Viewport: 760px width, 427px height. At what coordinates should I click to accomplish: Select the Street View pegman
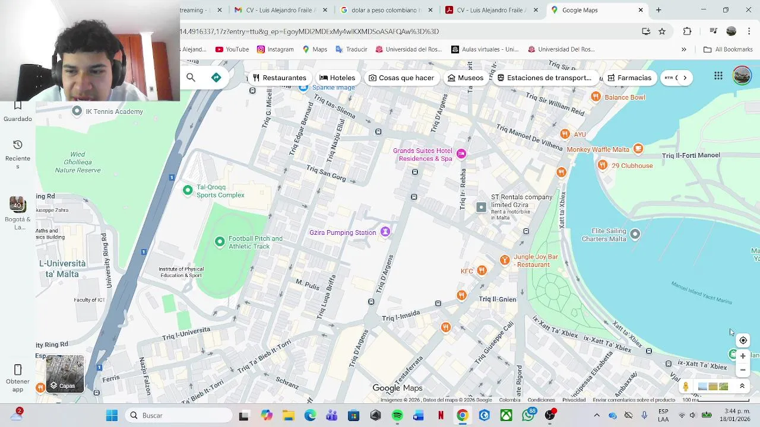pyautogui.click(x=686, y=387)
